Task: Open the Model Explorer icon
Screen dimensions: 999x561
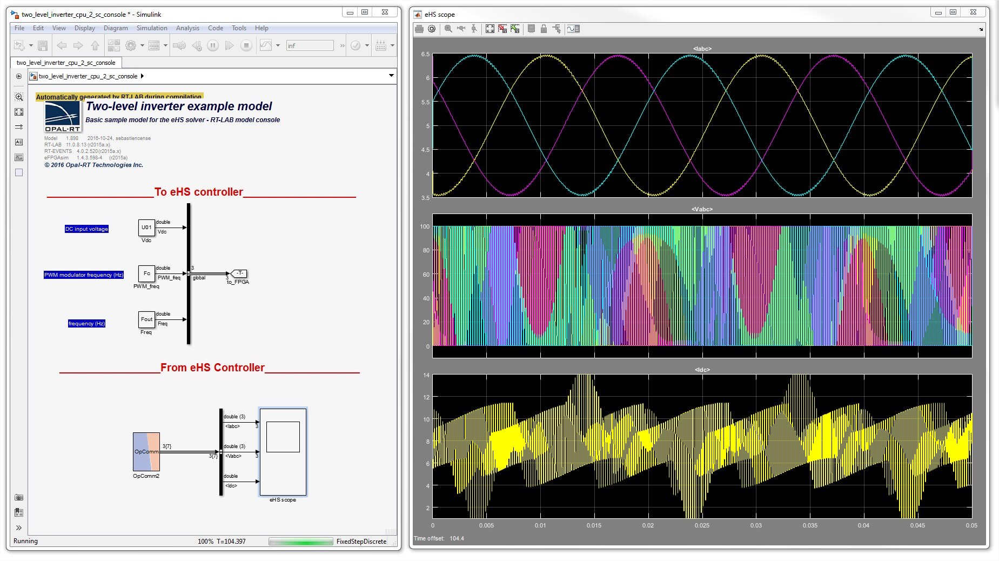Action: click(154, 46)
